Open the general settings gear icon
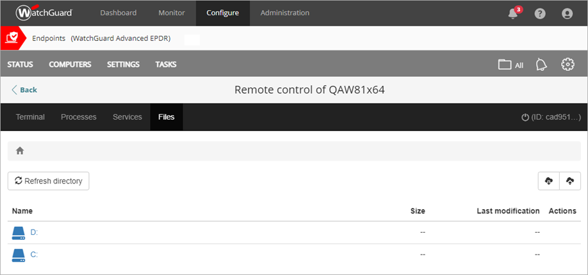 coord(567,65)
